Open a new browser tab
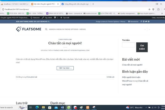 pos(93,4)
